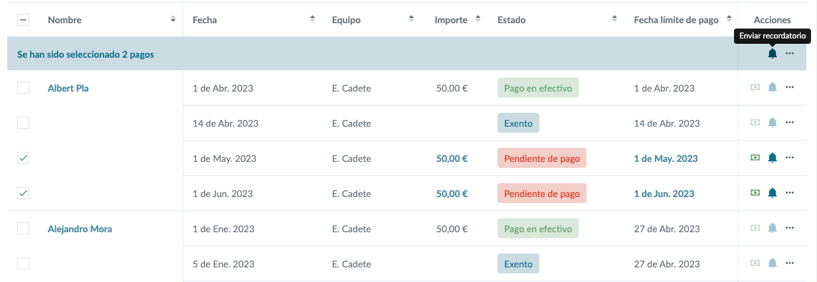This screenshot has width=817, height=282.
Task: Sort by Importe using its sort arrows
Action: (x=477, y=19)
